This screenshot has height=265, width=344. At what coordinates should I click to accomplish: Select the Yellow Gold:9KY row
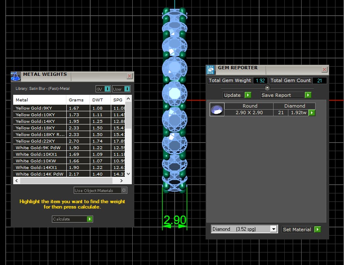click(x=69, y=108)
